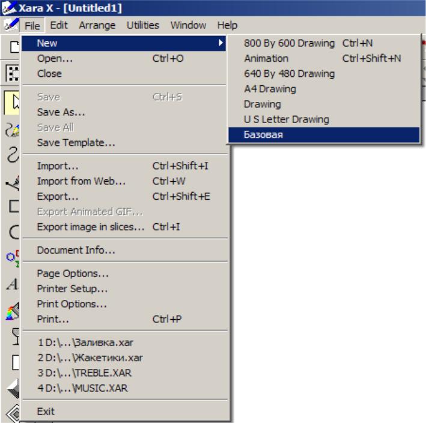
Task: Open the Utilities menu
Action: point(142,25)
